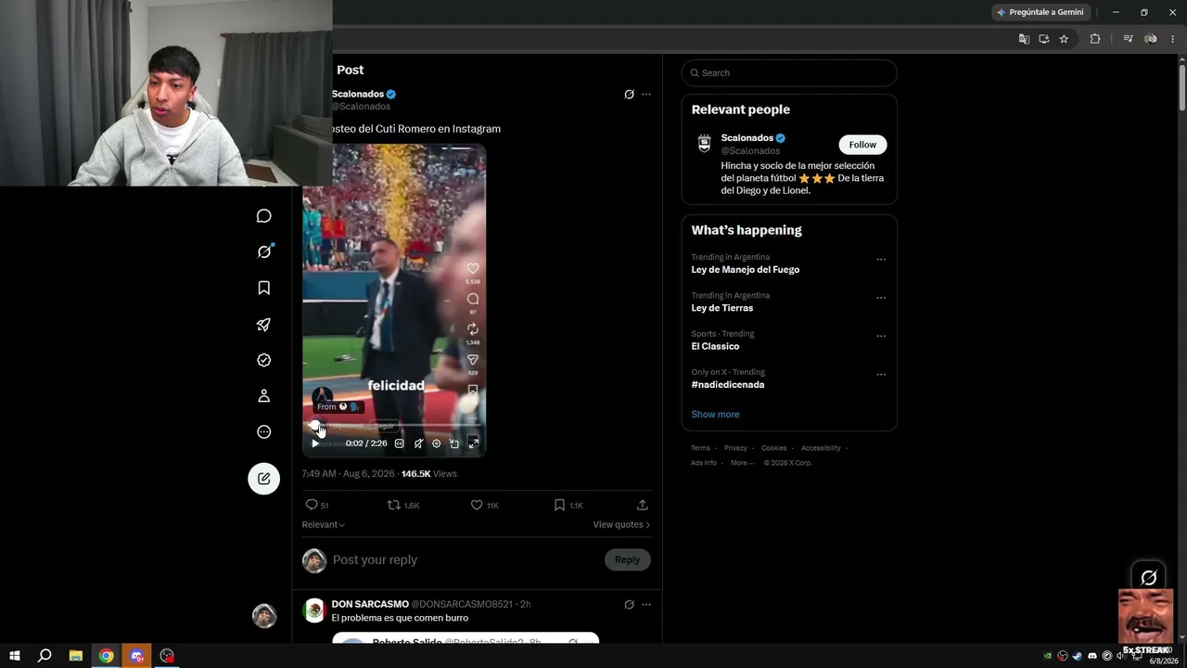Click the Grok icon on Scalonados post

click(x=629, y=94)
